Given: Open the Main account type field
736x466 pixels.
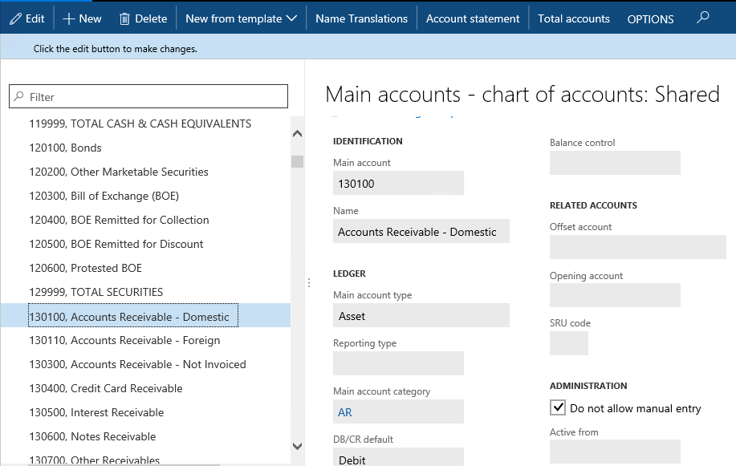Looking at the screenshot, I should click(421, 316).
